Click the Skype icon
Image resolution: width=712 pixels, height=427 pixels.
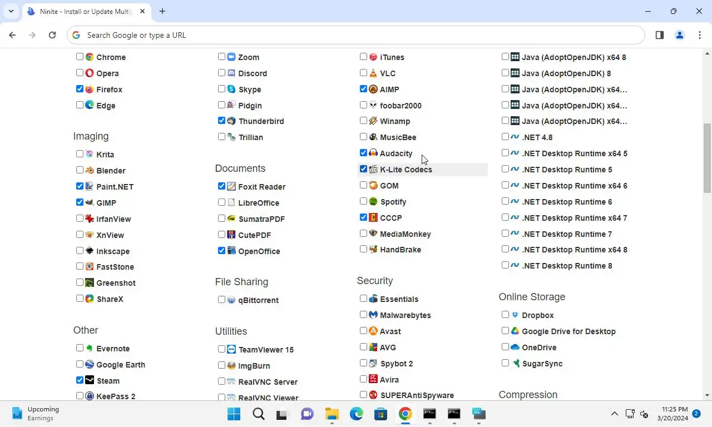[231, 89]
